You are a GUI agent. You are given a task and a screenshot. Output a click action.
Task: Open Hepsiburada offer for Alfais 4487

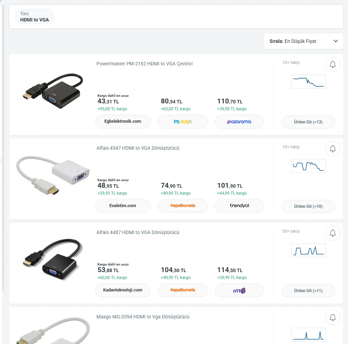click(183, 290)
